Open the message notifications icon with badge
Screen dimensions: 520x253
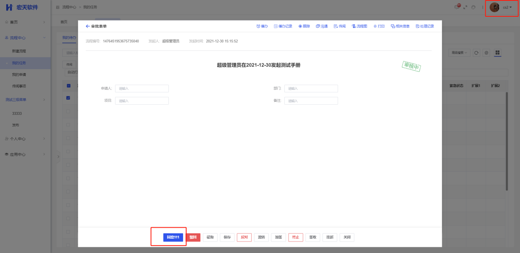[457, 7]
